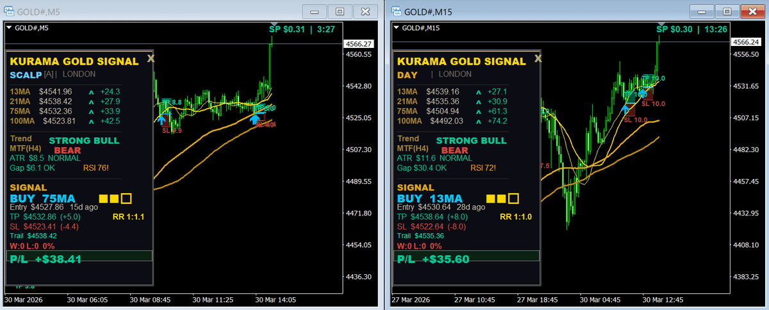Click the P/L +$35.60 bar
Image resolution: width=769 pixels, height=310 pixels.
pos(467,256)
